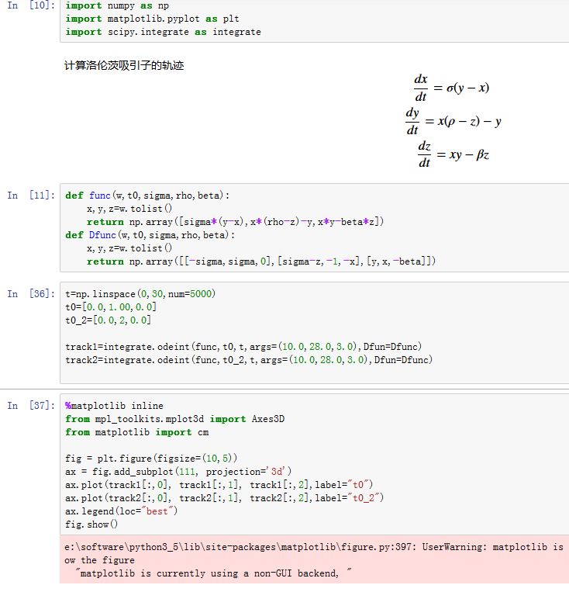Click the dx/dt equation in markdown
This screenshot has height=592, width=569.
click(451, 88)
